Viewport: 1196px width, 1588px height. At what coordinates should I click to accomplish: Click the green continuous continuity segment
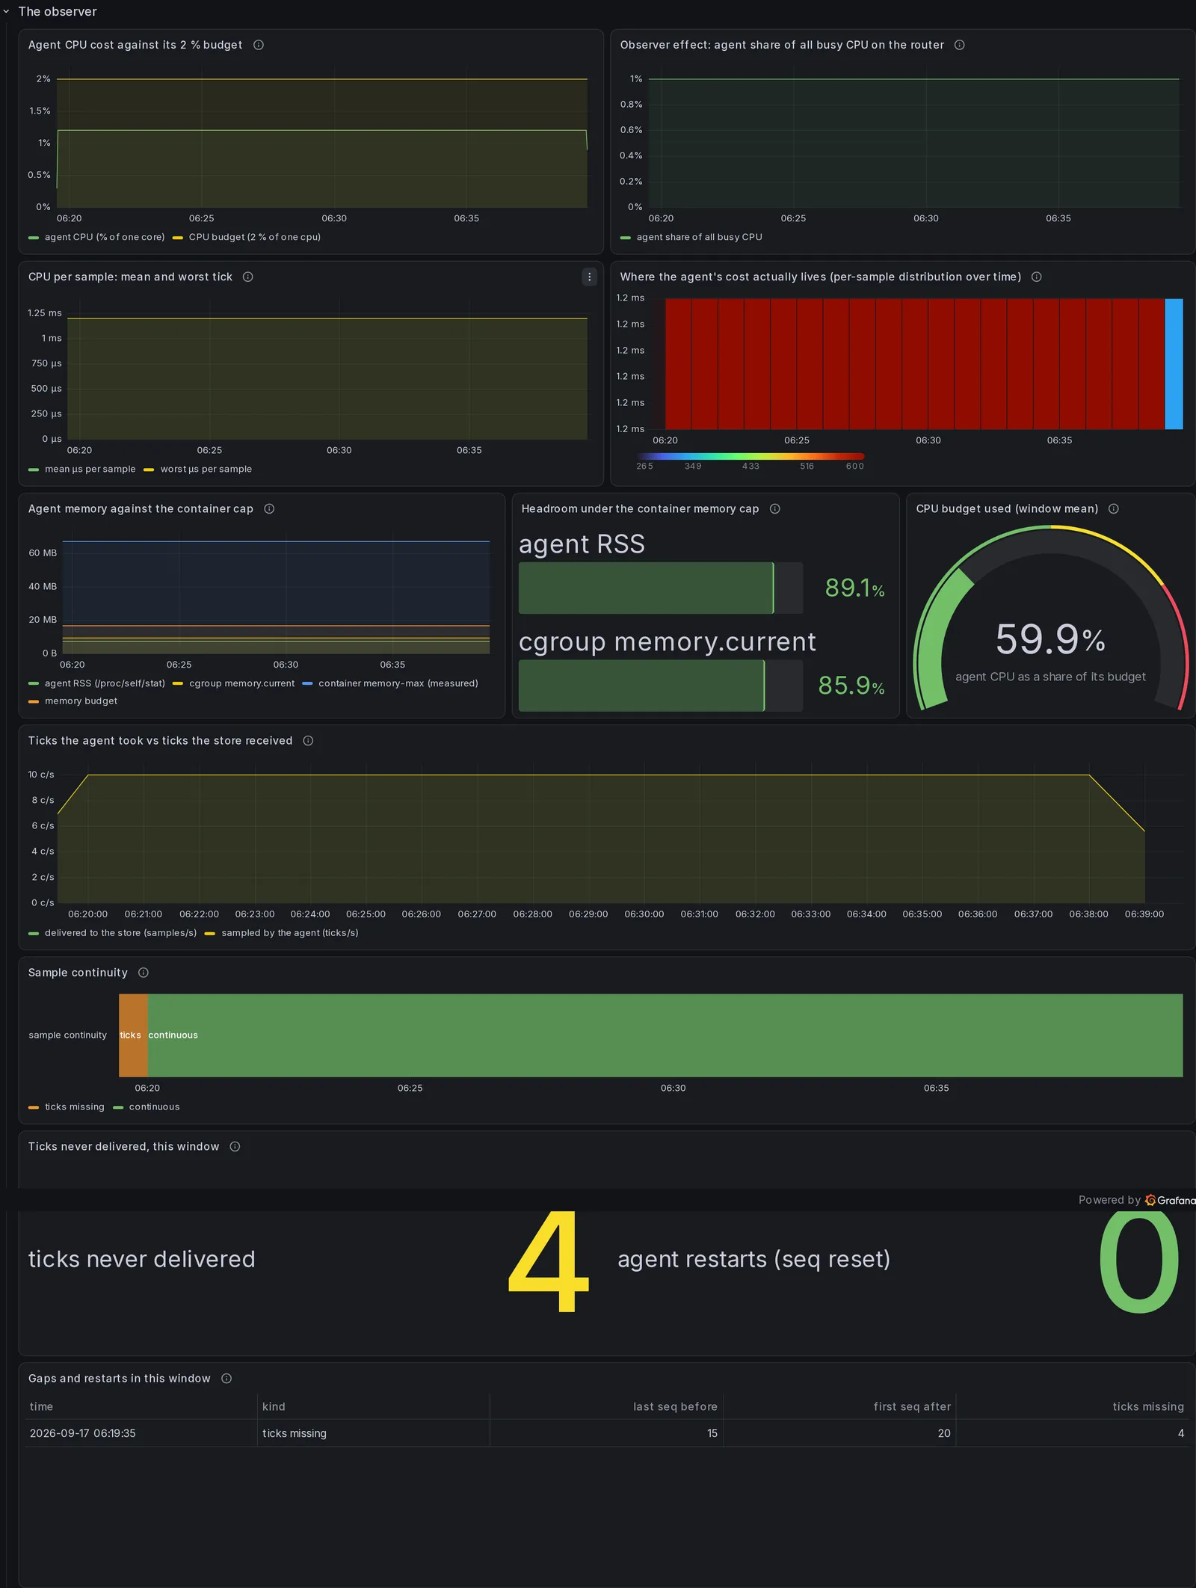tap(665, 1035)
